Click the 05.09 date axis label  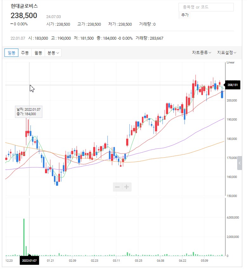point(205,261)
